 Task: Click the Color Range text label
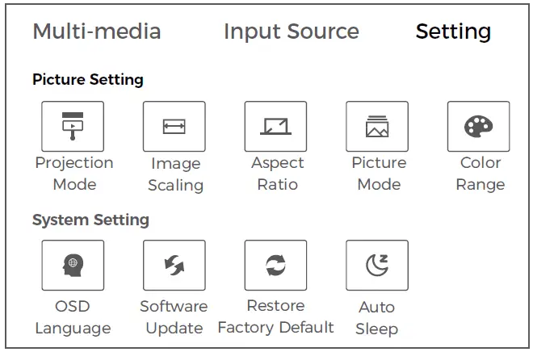(x=481, y=174)
